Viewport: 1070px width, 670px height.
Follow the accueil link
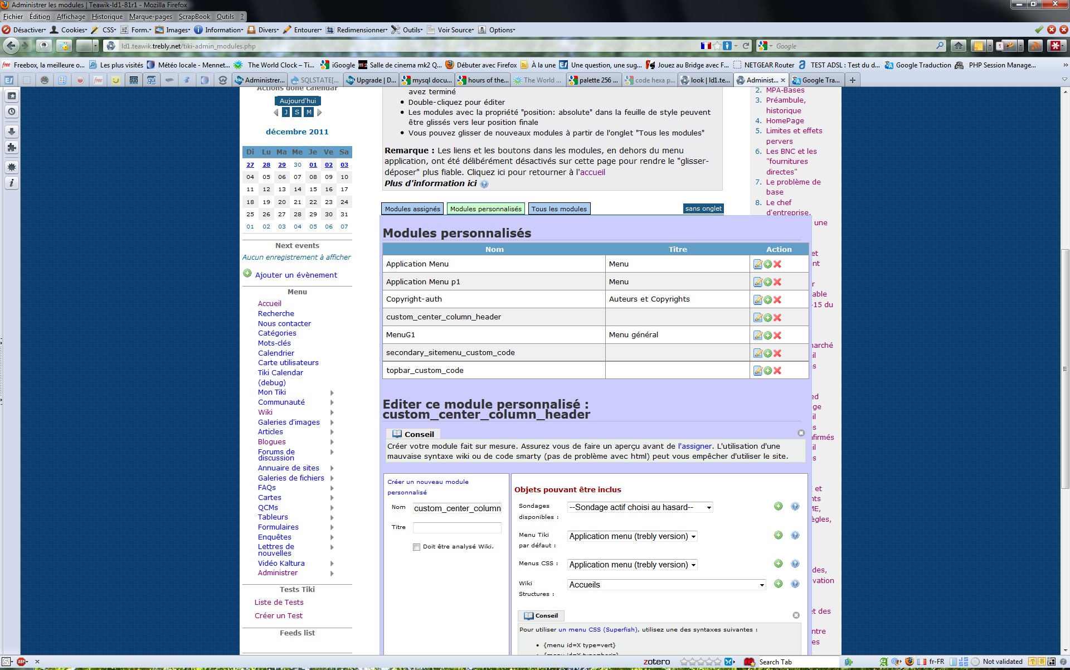pyautogui.click(x=592, y=172)
